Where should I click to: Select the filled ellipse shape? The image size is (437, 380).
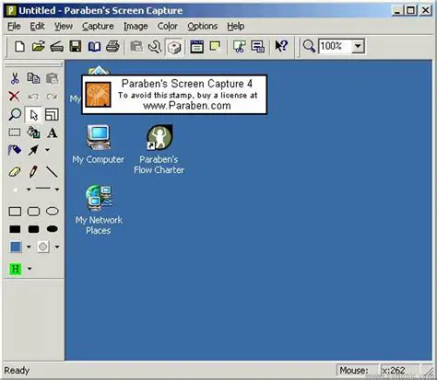pos(53,229)
